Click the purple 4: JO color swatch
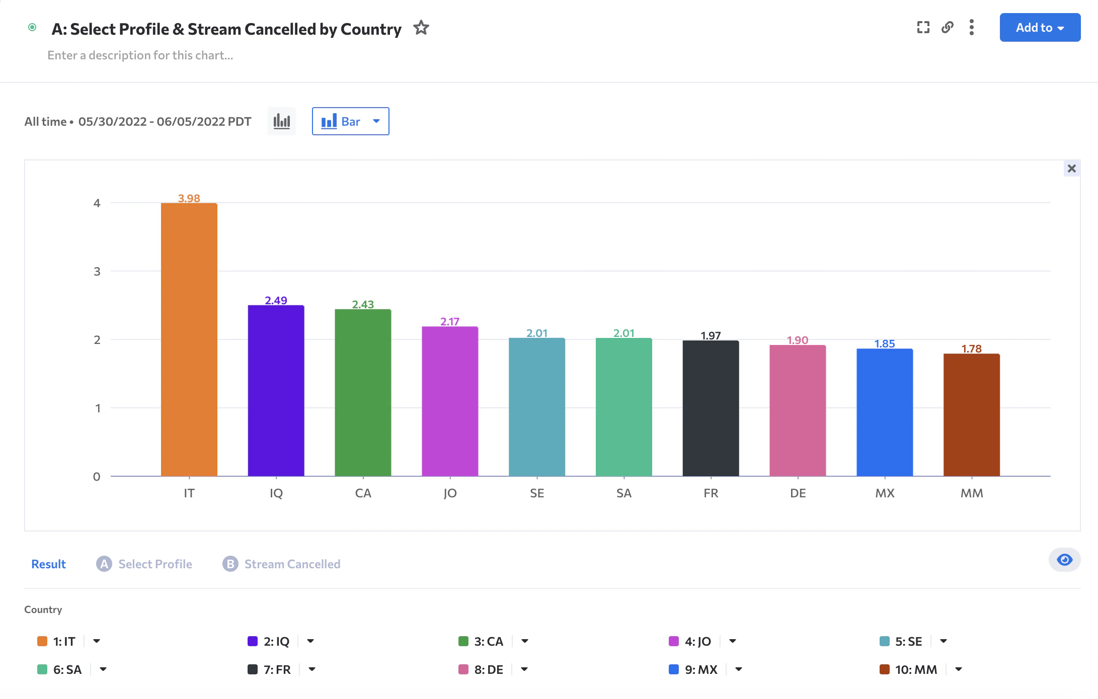Viewport: 1098px width, 699px height. [673, 641]
